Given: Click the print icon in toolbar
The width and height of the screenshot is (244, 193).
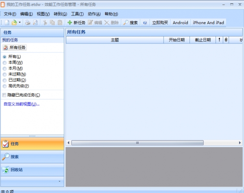Looking at the screenshot, I should tap(28, 23).
